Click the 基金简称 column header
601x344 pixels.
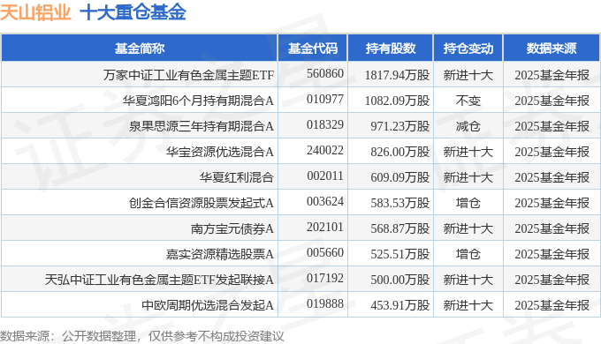139,49
